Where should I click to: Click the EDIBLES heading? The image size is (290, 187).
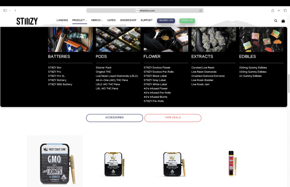(x=248, y=56)
